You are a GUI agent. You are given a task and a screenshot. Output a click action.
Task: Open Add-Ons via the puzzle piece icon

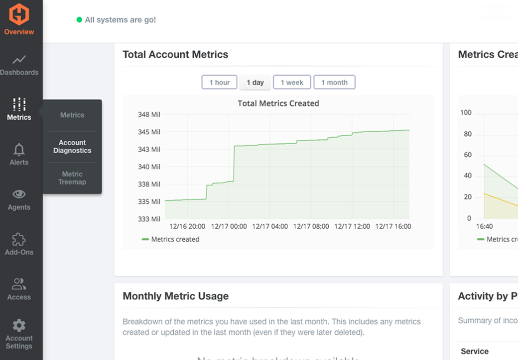pos(19,239)
